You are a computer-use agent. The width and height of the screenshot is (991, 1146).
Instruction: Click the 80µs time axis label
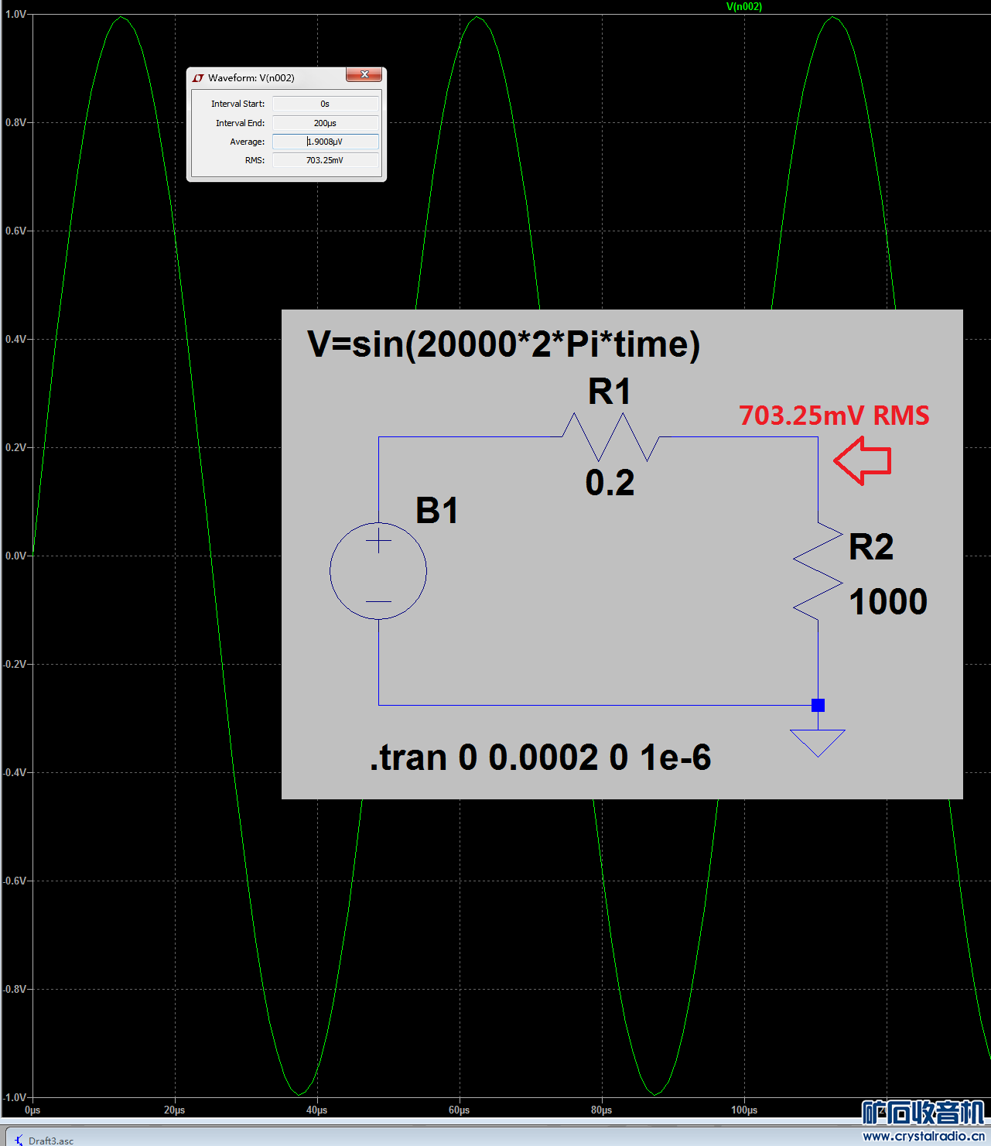point(602,1110)
